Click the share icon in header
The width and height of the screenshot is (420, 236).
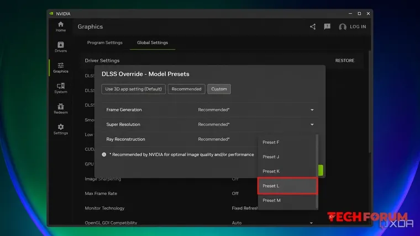click(313, 26)
